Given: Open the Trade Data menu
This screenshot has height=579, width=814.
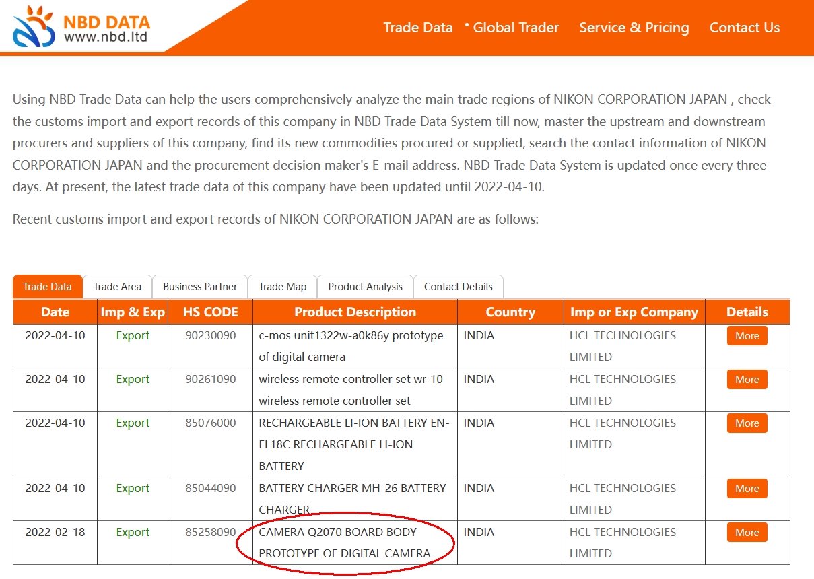Looking at the screenshot, I should click(417, 28).
